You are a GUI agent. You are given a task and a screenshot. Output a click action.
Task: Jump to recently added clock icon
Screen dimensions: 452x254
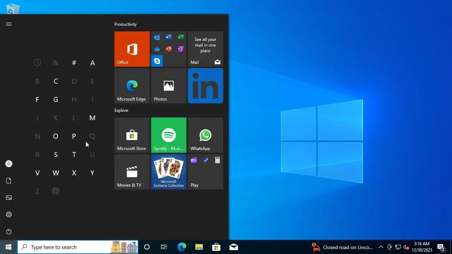pos(37,63)
